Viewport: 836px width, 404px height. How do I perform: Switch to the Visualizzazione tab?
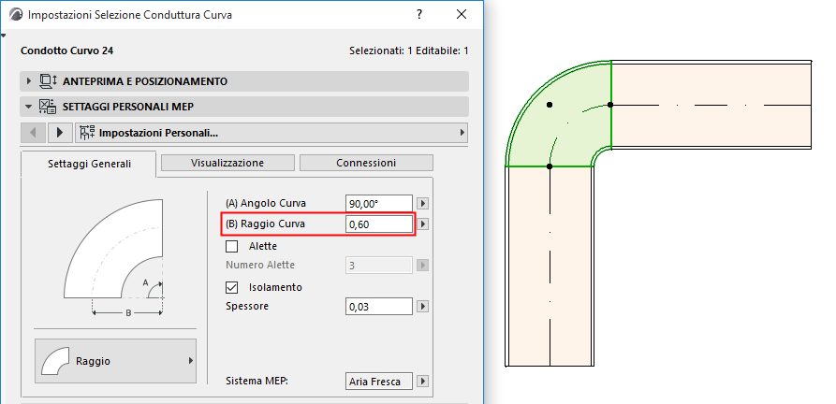coord(227,163)
